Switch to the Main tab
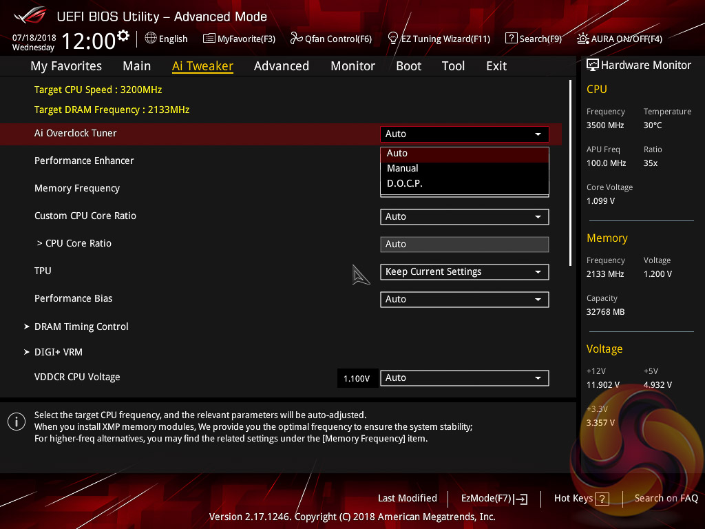The image size is (705, 529). (137, 66)
